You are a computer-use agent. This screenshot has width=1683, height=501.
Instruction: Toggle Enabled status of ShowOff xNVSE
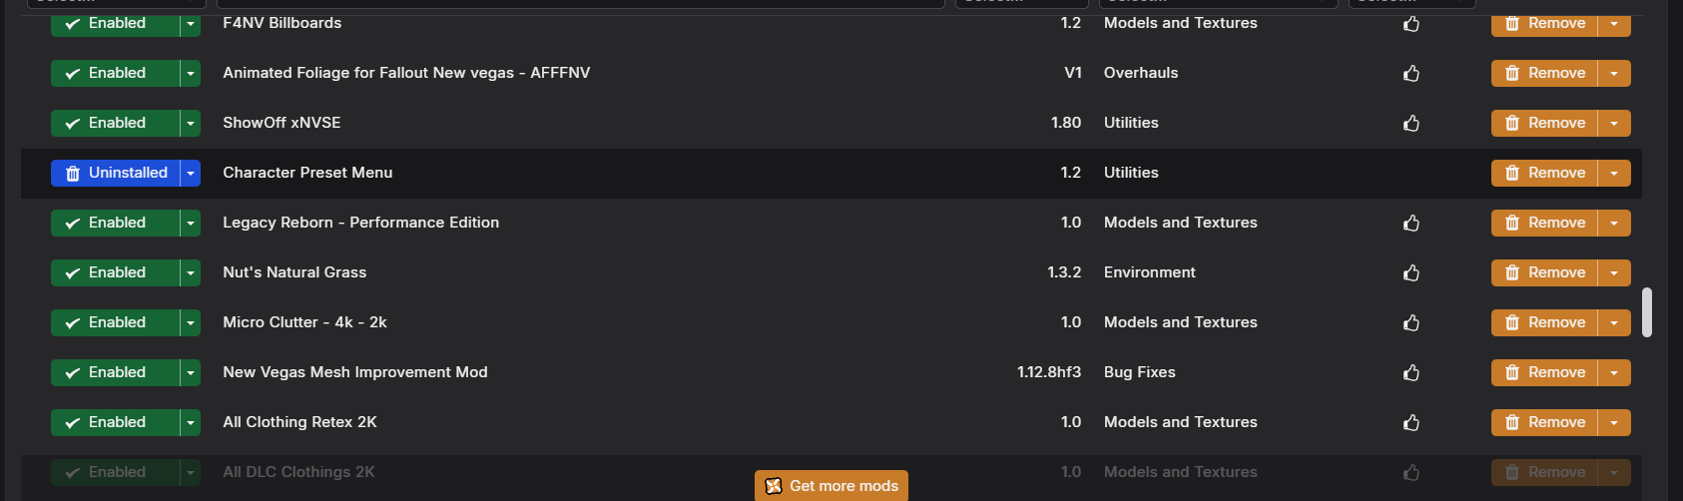click(x=115, y=123)
